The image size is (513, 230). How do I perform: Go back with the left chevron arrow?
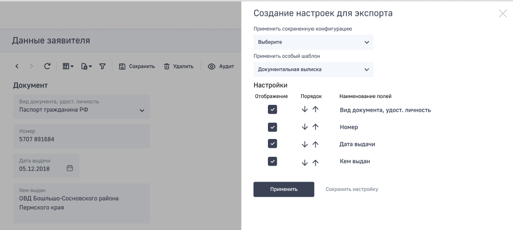coord(17,66)
